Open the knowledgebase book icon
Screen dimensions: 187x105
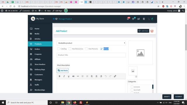(x=144, y=19)
